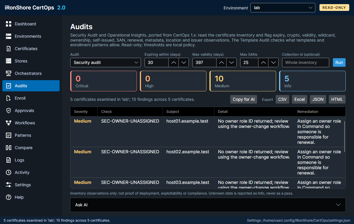Click the READ-ONLY badge
The image size is (354, 224).
(334, 8)
